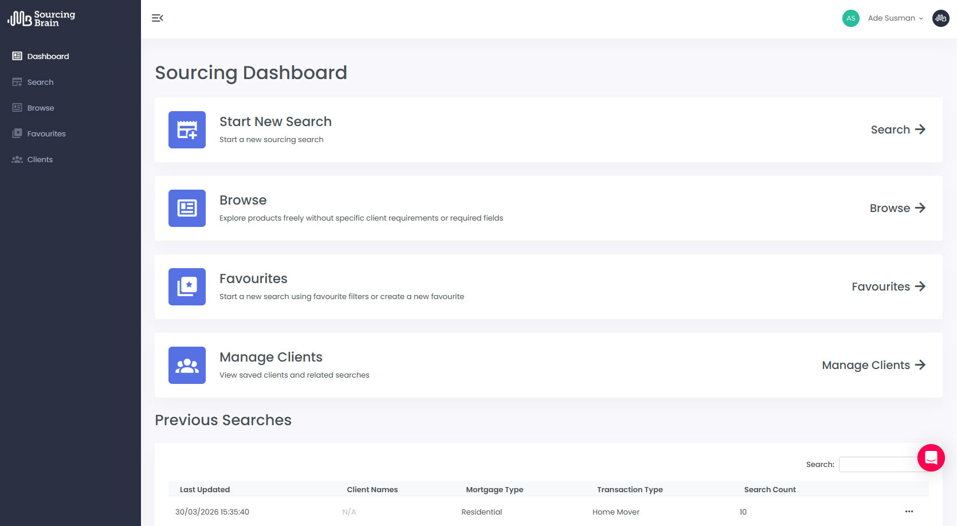The image size is (957, 526).
Task: Expand the Ade Susman account dropdown
Action: (896, 18)
